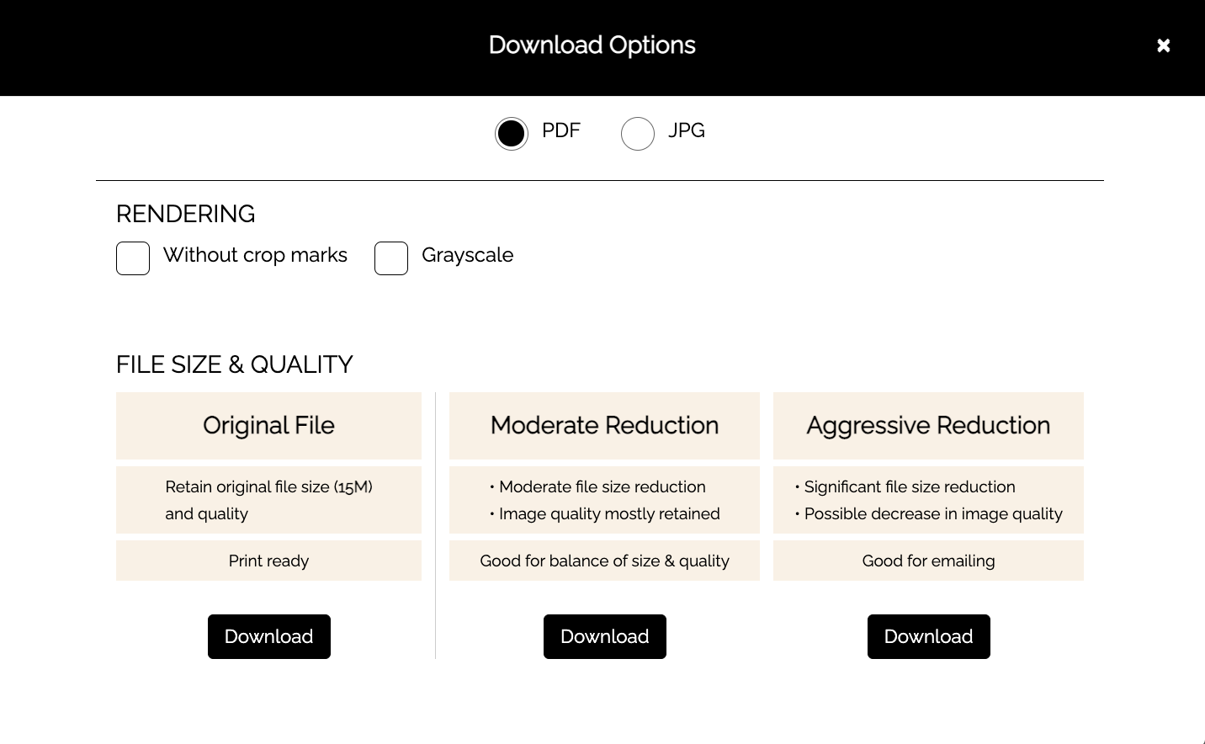Click the Aggressive Reduction heading

click(928, 426)
